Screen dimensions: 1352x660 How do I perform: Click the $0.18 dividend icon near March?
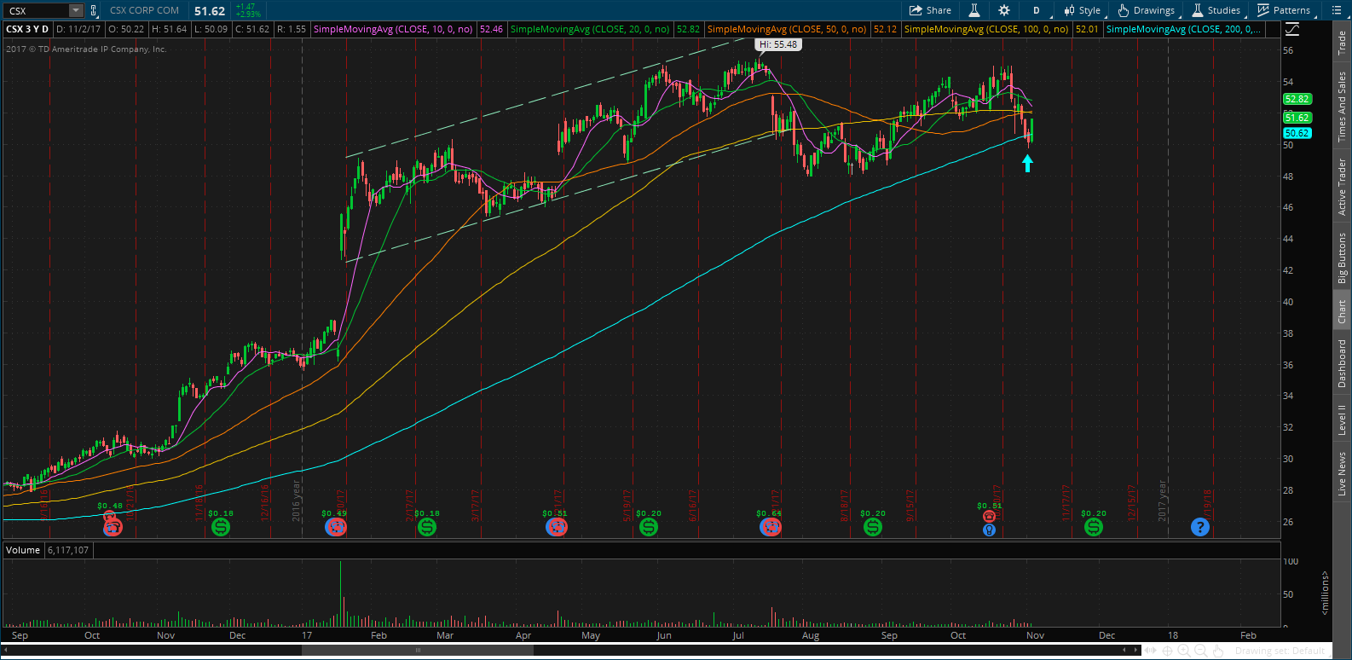[427, 527]
